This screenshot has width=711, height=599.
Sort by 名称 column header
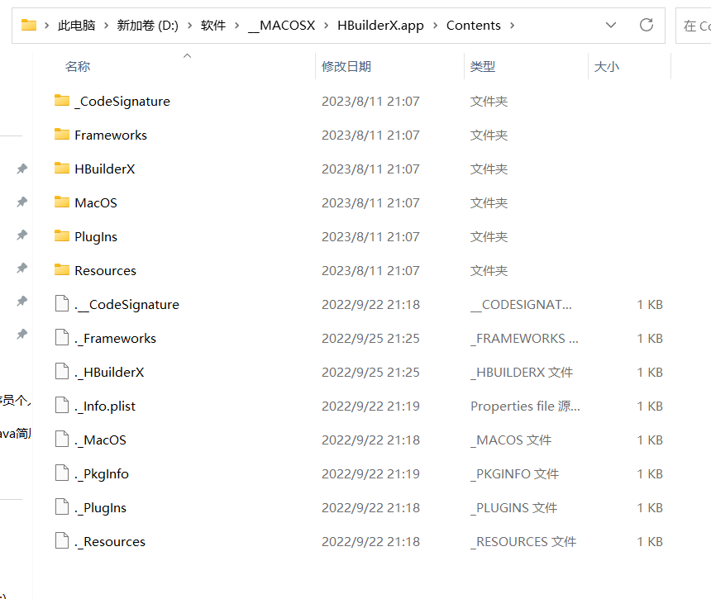click(x=78, y=67)
